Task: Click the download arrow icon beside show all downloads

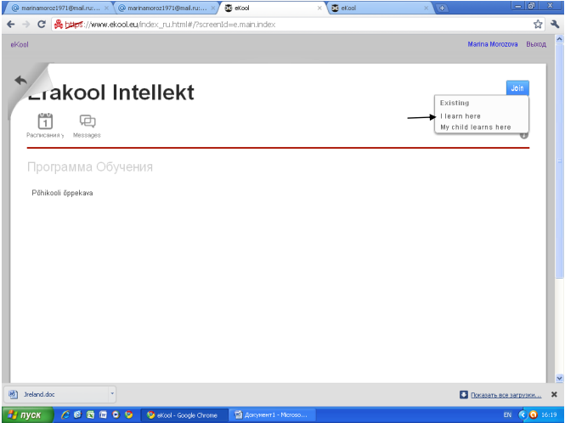Action: (464, 394)
